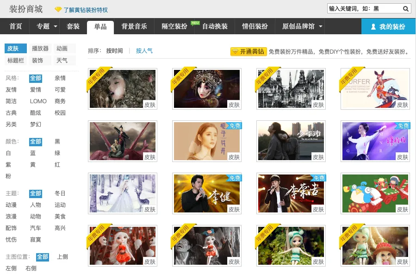Select the 装饰 category
The width and height of the screenshot is (416, 274).
click(x=40, y=61)
